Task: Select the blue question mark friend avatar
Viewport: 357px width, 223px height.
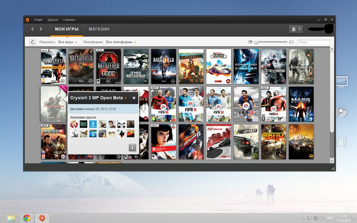Action: 93,124
